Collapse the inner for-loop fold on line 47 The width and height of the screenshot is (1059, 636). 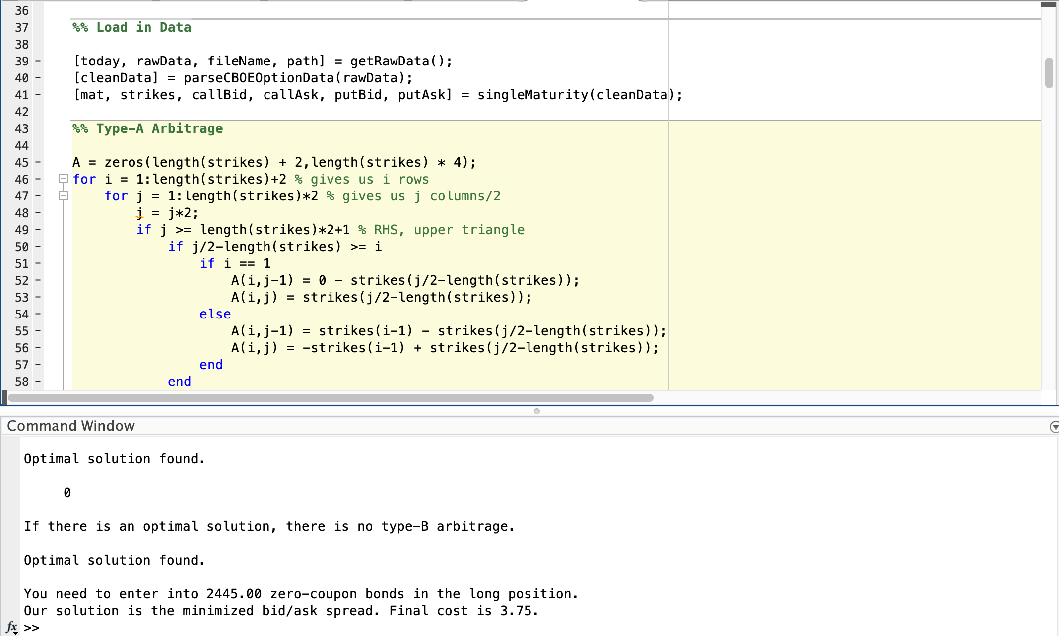click(x=63, y=195)
